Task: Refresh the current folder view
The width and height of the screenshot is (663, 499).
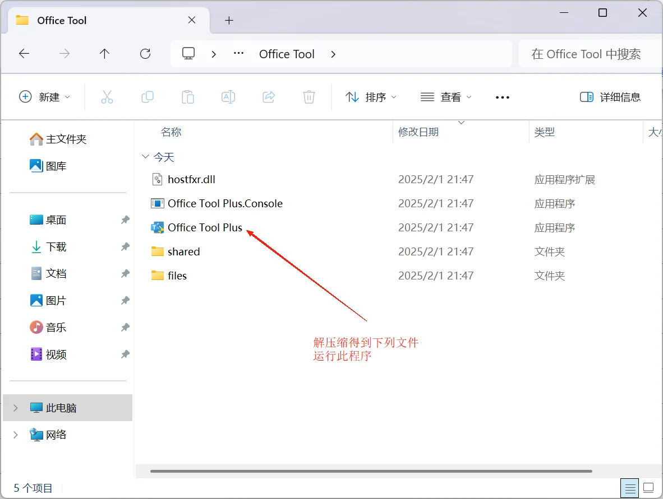Action: tap(145, 53)
